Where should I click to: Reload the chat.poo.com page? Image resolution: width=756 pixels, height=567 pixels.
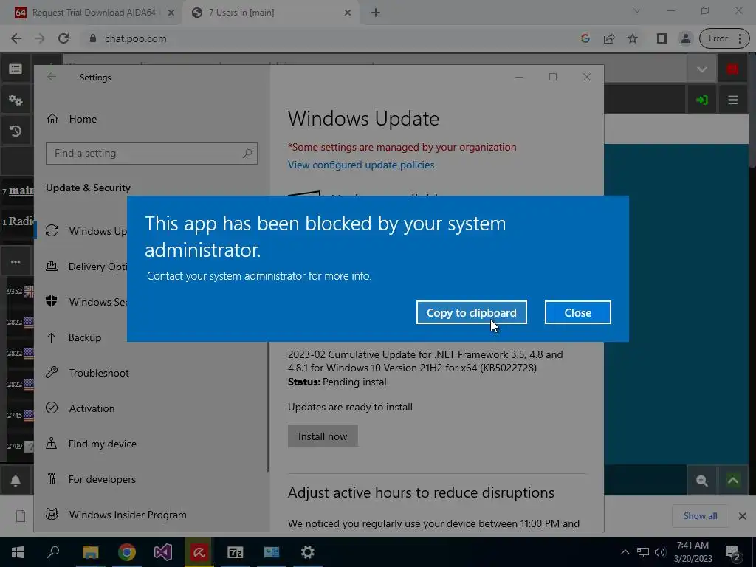[63, 38]
